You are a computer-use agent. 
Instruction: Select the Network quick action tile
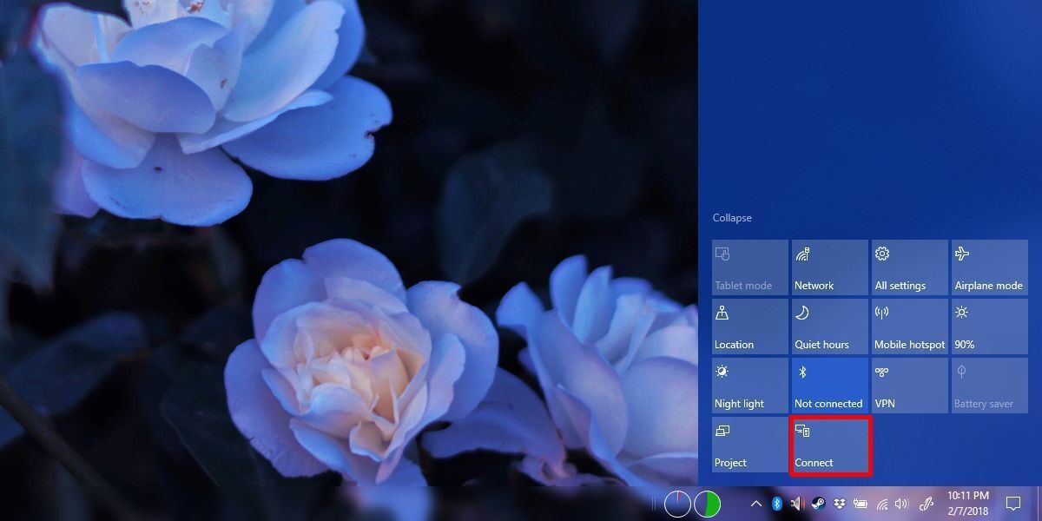click(829, 267)
